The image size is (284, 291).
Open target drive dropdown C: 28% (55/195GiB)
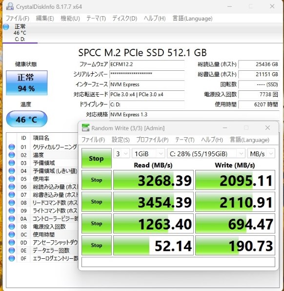tap(206, 154)
